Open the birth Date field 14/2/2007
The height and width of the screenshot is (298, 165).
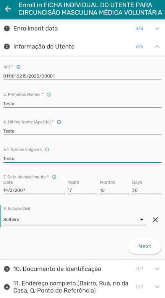tap(34, 190)
